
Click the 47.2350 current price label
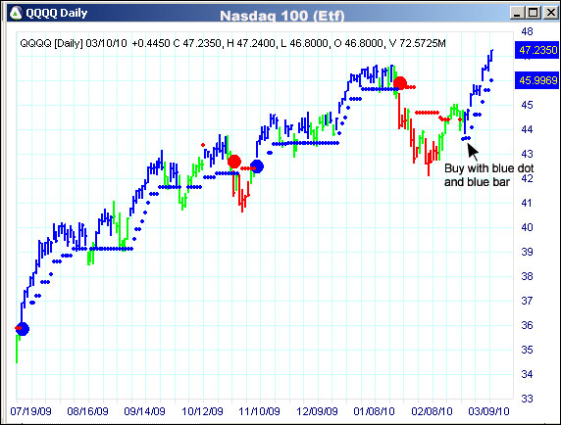537,50
